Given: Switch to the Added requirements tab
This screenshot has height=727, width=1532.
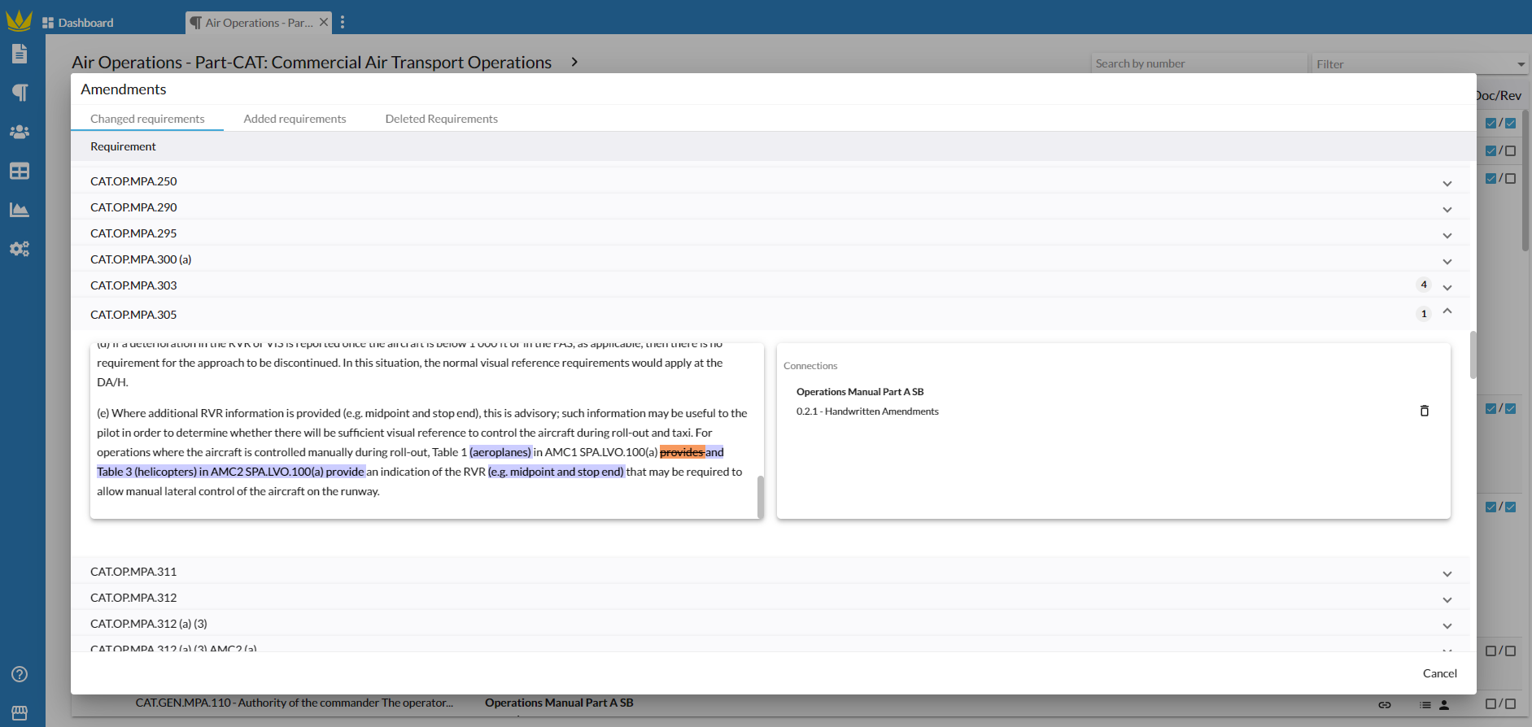Looking at the screenshot, I should tap(295, 119).
